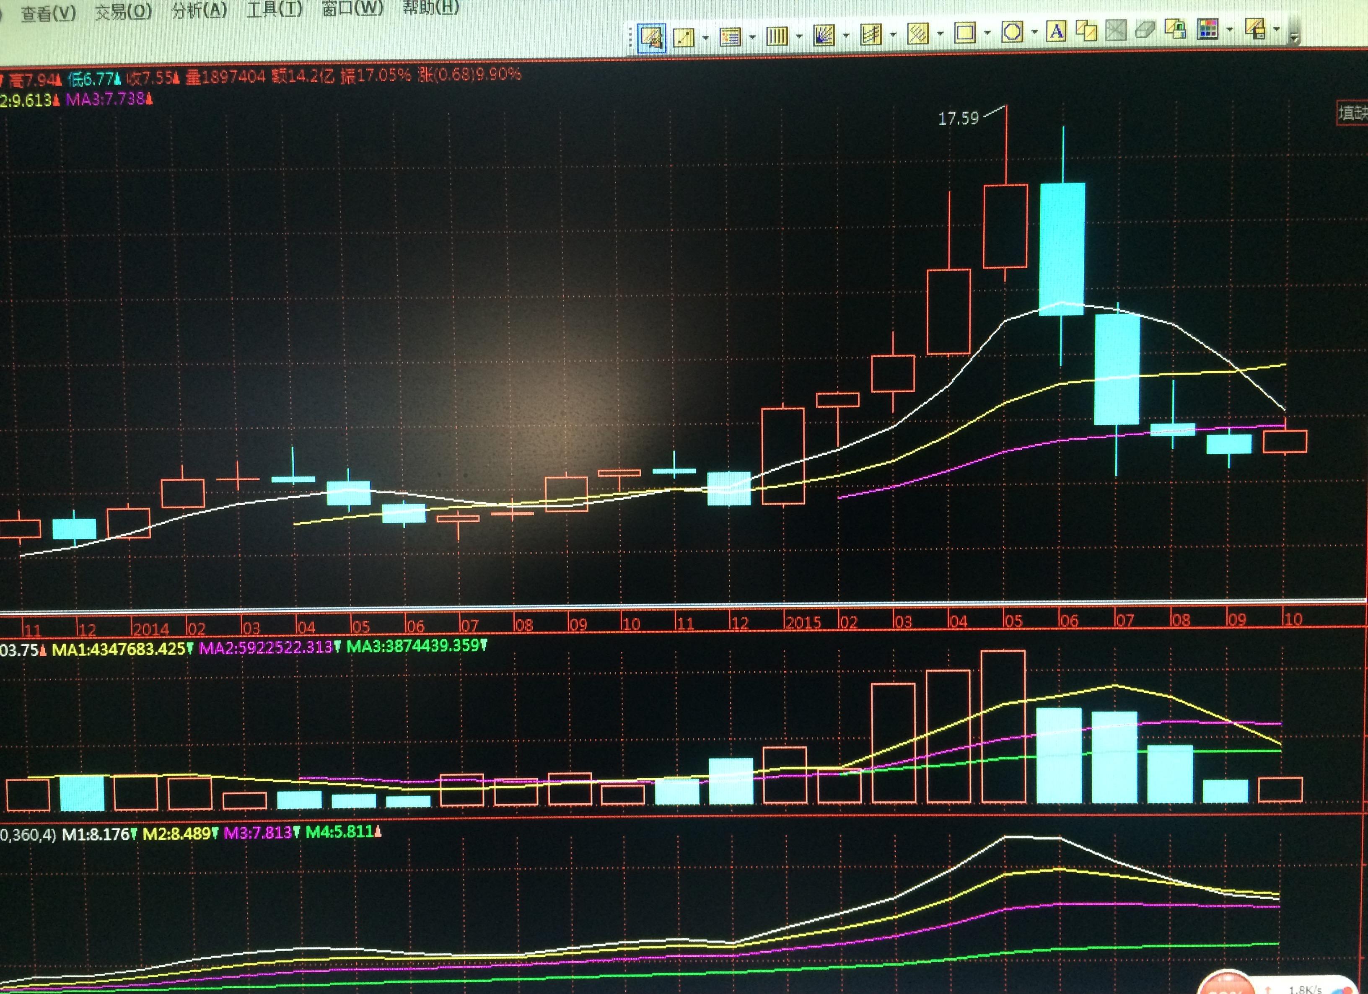Expand the vertical lines tool dropdown
The image size is (1368, 994).
[x=798, y=36]
